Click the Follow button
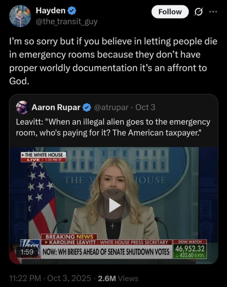Image resolution: width=227 pixels, height=287 pixels. click(x=170, y=12)
